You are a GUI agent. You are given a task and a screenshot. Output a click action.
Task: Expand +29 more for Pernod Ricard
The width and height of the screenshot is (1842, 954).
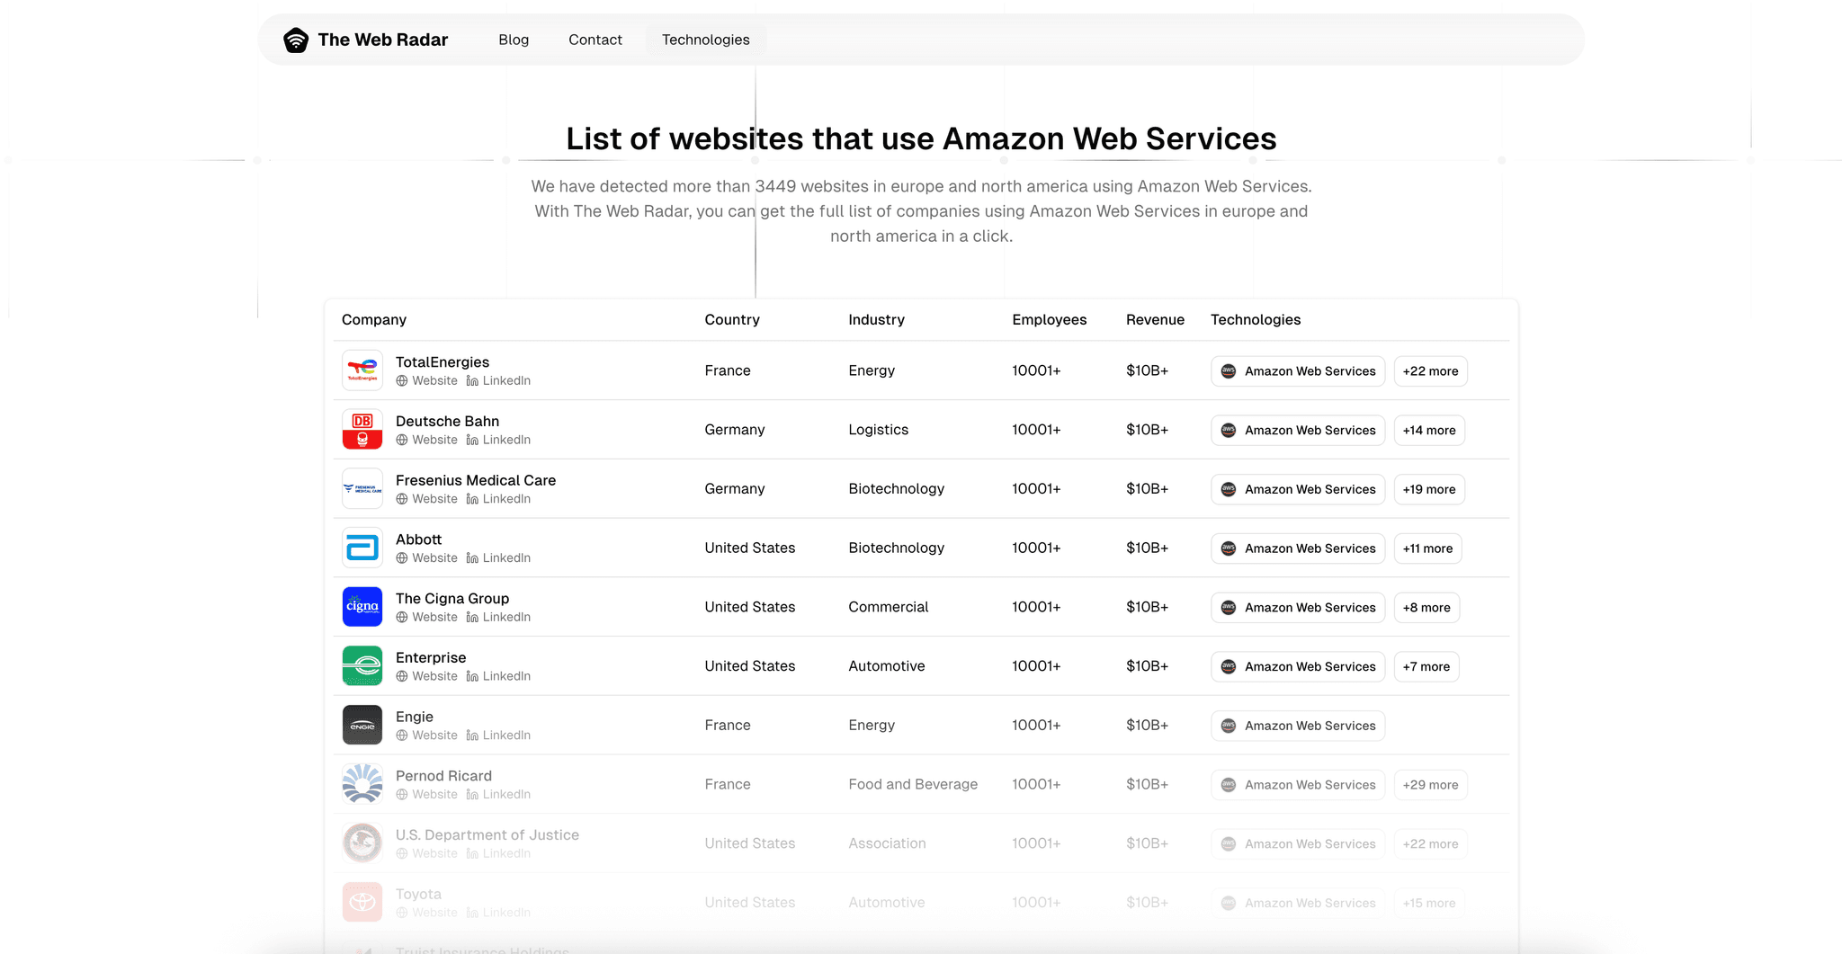[x=1430, y=785]
